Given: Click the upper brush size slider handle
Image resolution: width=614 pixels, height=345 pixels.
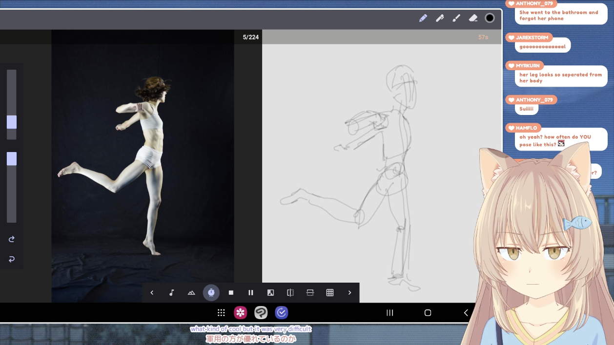Looking at the screenshot, I should pos(12,122).
